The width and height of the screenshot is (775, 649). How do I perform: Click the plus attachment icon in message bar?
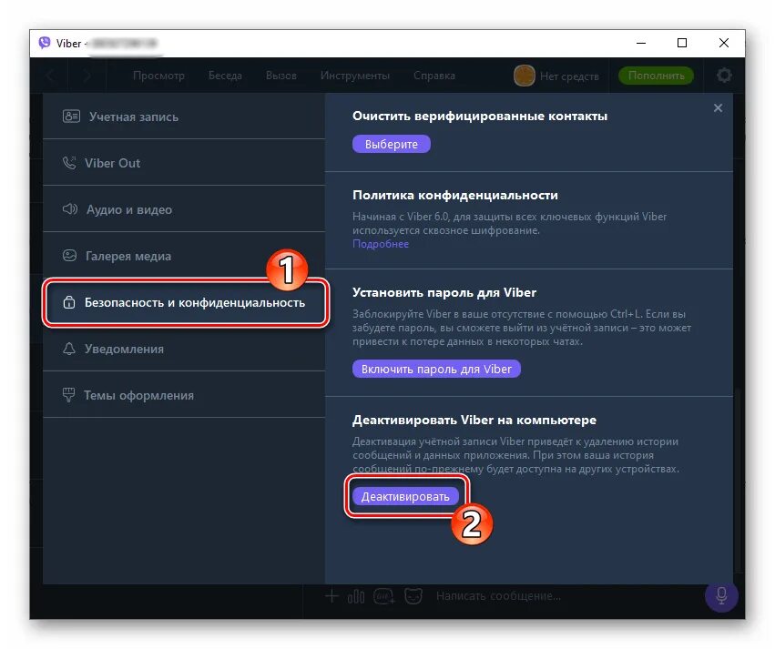tap(331, 596)
